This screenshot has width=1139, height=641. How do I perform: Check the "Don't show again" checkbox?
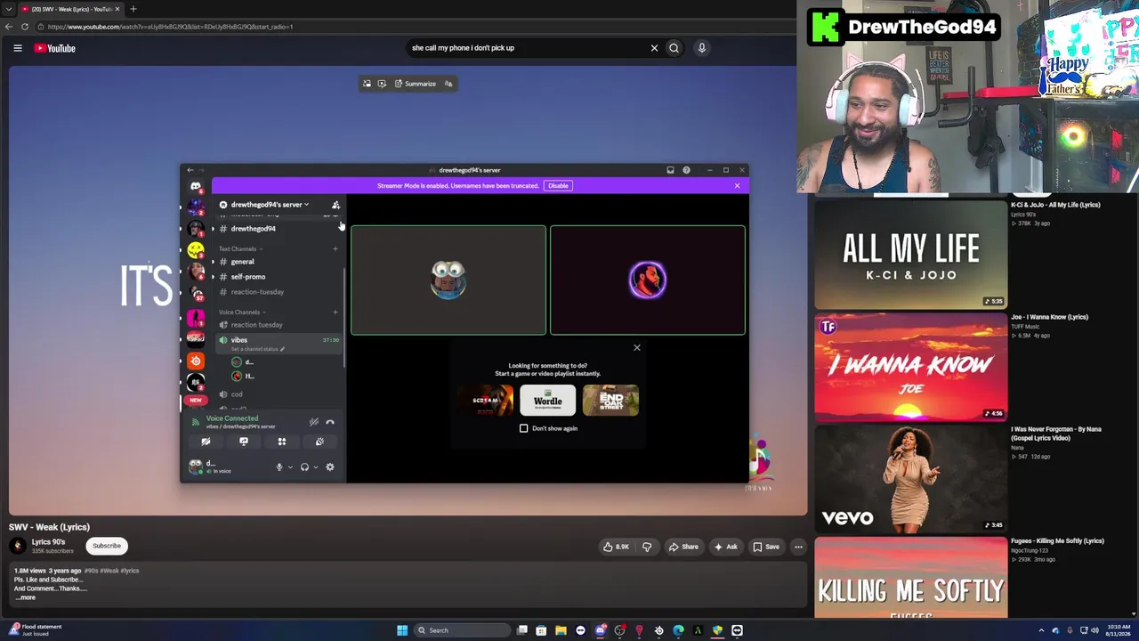524,428
